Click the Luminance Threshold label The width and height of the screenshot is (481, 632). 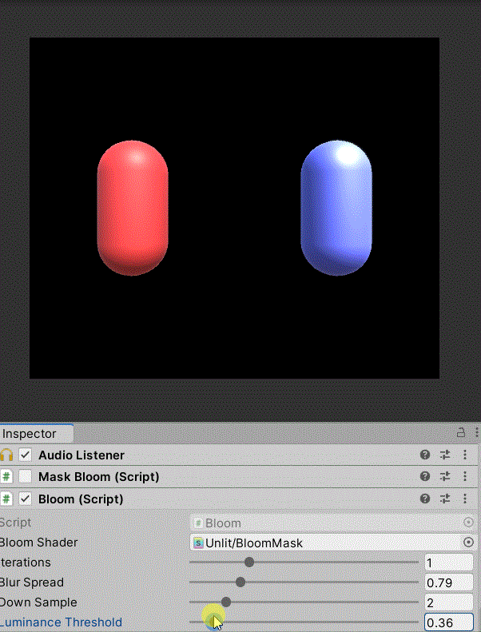61,622
